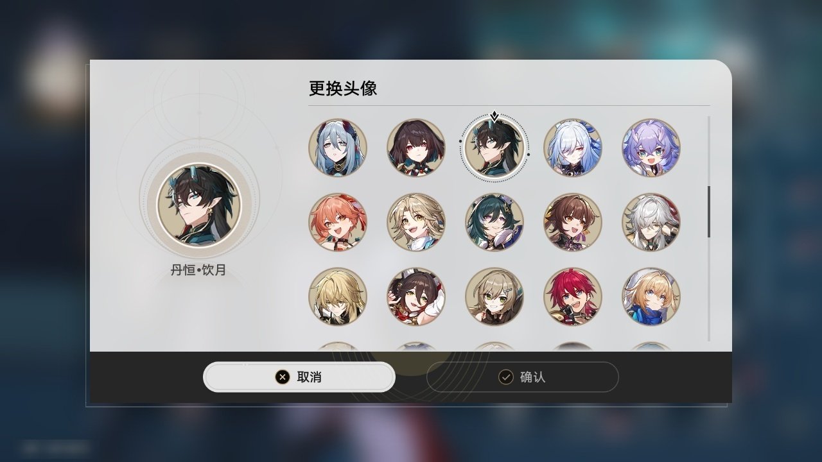822x462 pixels.
Task: Select the brown-haired cheerful avatar with purple bow
Action: (x=573, y=222)
